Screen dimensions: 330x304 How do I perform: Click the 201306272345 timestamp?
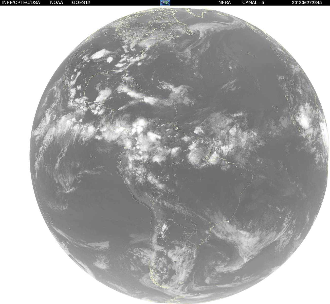coord(307,3)
